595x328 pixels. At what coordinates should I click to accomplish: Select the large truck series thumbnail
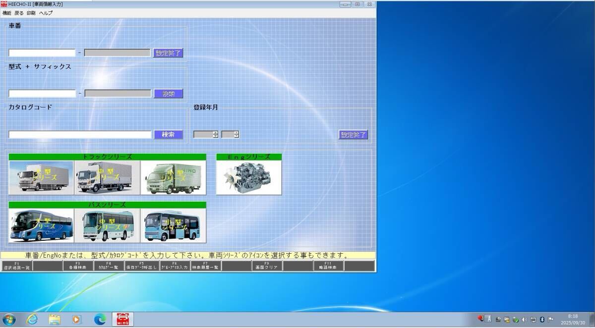[x=41, y=177]
